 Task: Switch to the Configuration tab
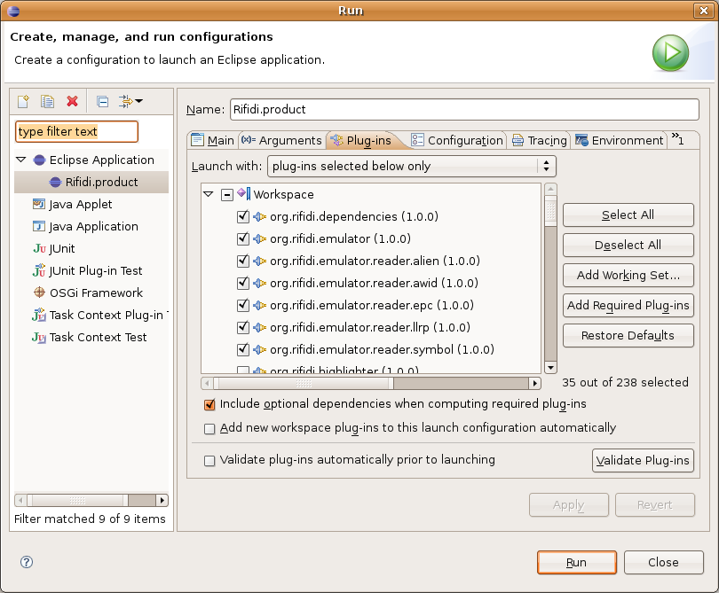457,140
